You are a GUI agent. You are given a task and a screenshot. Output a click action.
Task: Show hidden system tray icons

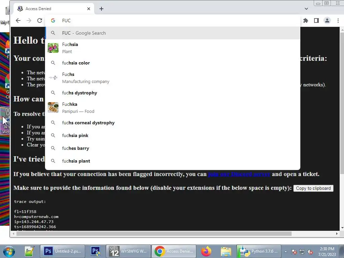point(286,252)
